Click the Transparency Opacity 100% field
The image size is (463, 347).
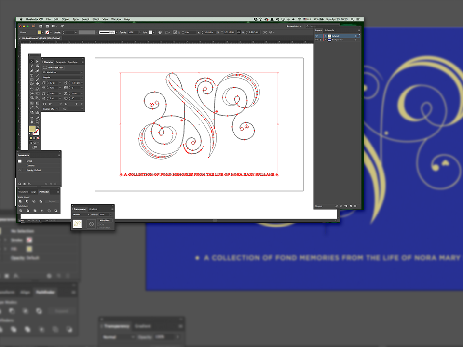[104, 214]
